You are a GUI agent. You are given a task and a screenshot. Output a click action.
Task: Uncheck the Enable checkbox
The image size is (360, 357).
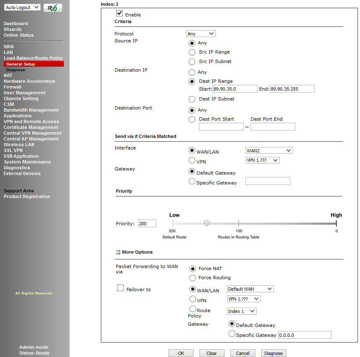(x=119, y=13)
